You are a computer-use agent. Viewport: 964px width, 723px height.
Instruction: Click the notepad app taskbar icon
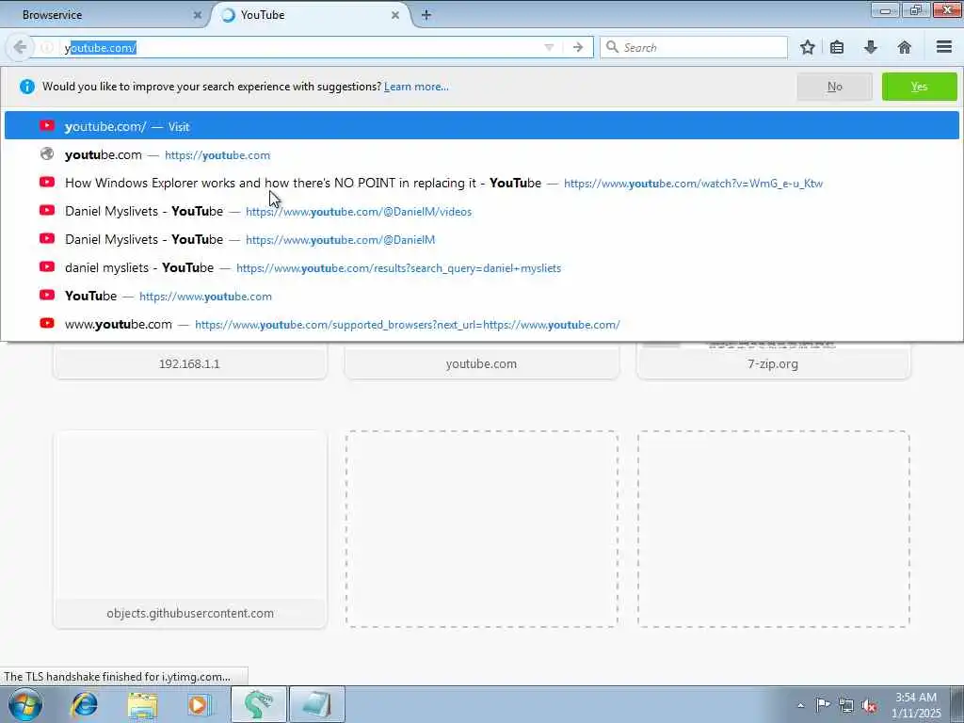click(x=316, y=704)
